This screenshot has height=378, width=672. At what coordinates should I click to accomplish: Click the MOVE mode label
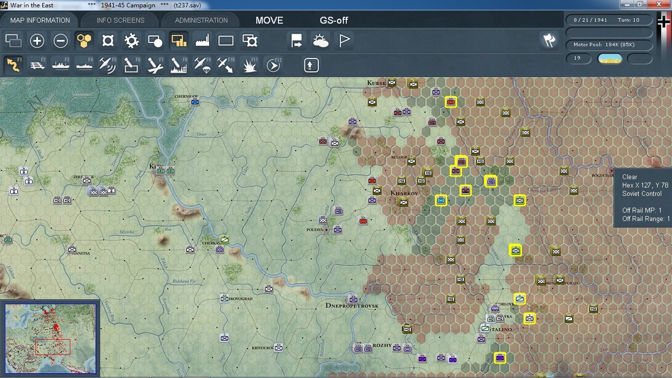coord(269,20)
